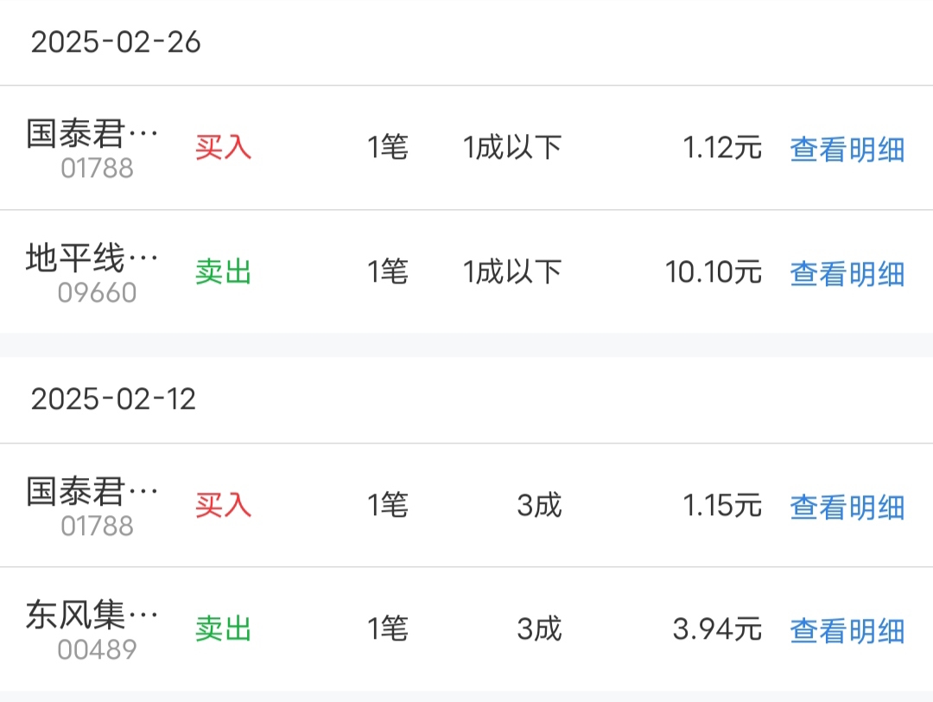
Task: Select the 2025-02-26 date header
Action: [116, 42]
